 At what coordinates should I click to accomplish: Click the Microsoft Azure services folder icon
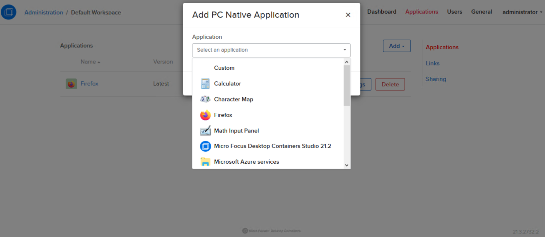[205, 162]
